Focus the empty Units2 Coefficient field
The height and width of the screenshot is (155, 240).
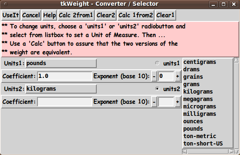point(65,102)
